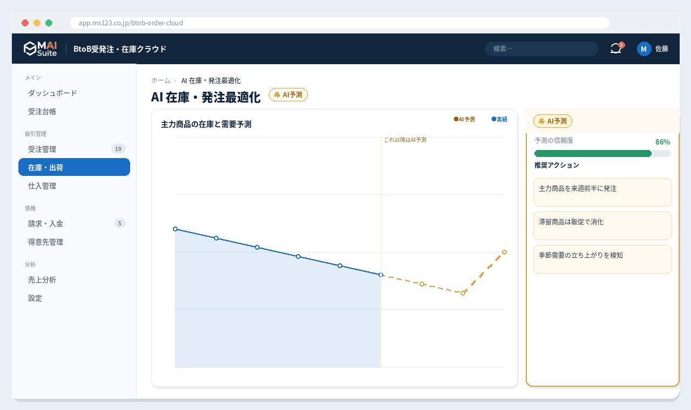
Task: Click the 86% confidence value
Action: click(x=663, y=142)
